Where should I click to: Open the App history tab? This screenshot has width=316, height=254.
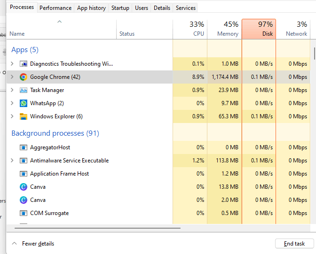tap(91, 8)
